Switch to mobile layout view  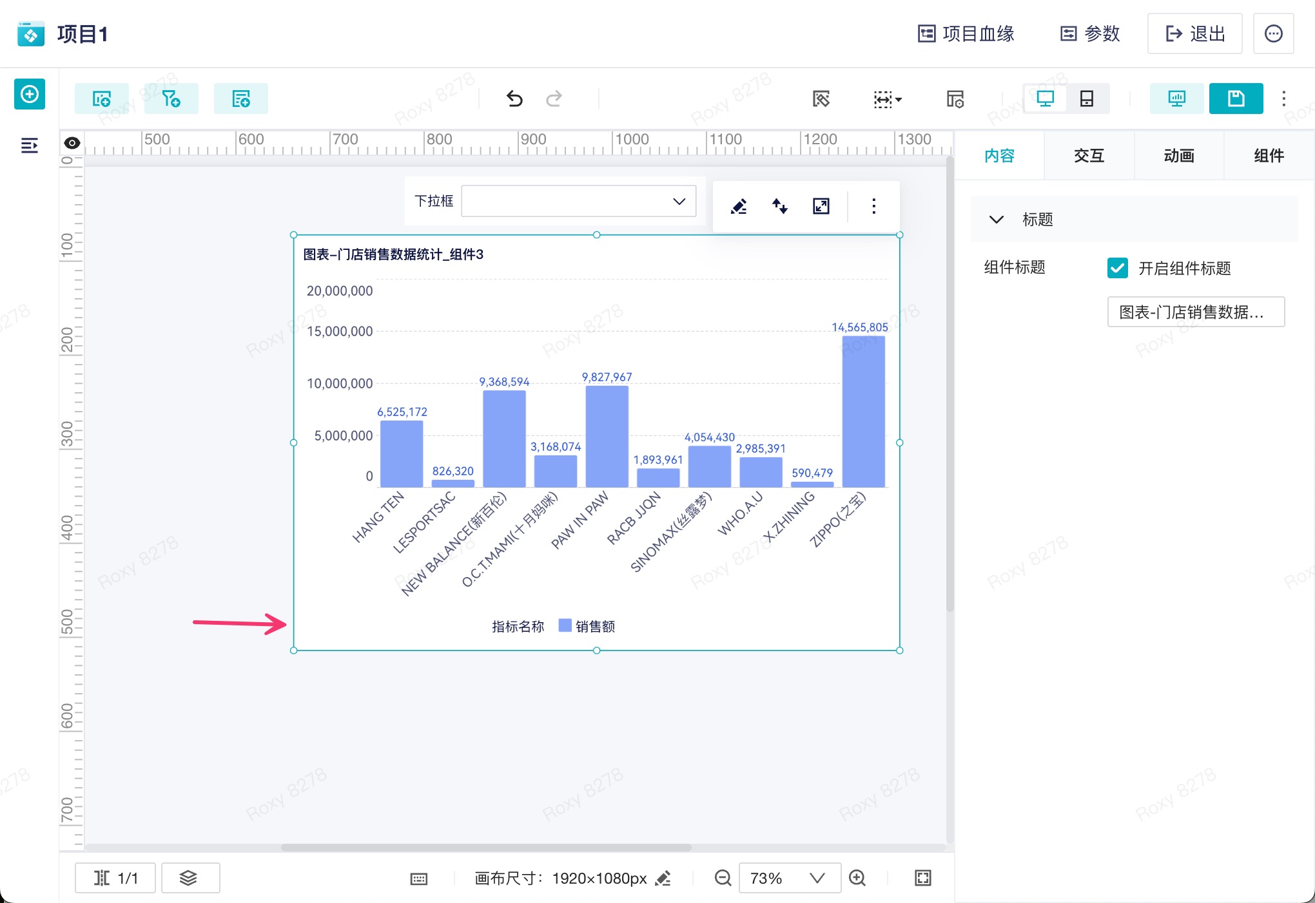pyautogui.click(x=1087, y=99)
